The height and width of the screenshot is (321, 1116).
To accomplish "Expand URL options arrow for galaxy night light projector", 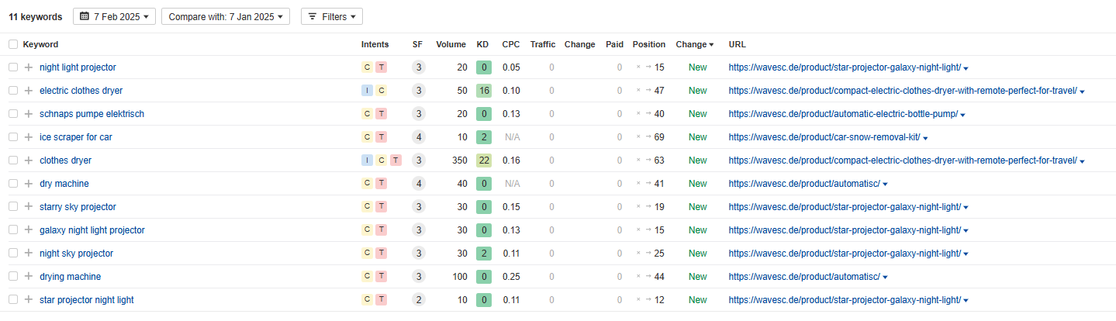I will pyautogui.click(x=966, y=231).
